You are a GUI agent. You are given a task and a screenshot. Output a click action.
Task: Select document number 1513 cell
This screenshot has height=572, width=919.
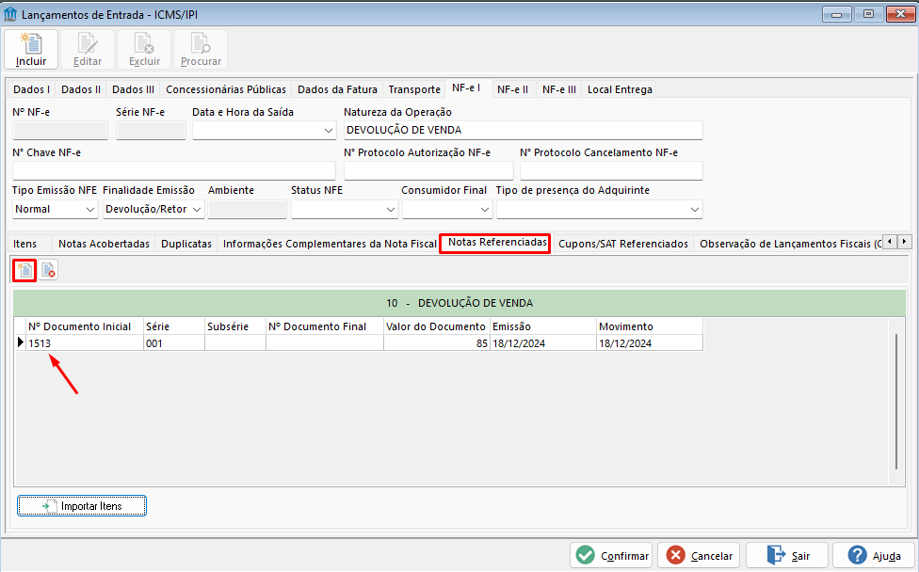[85, 343]
